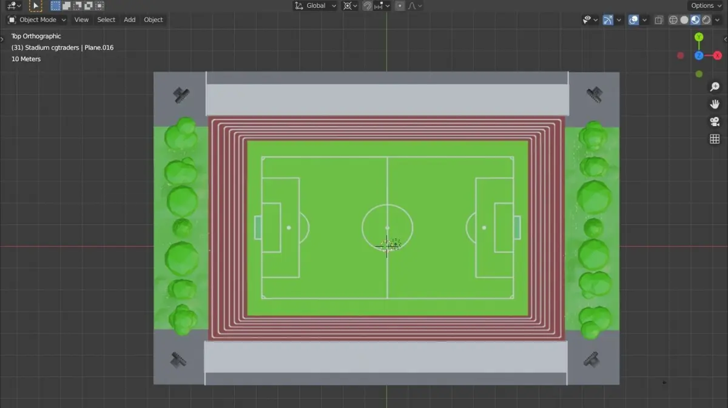The width and height of the screenshot is (728, 408).
Task: Select the top-left floodlight object
Action: tap(181, 95)
